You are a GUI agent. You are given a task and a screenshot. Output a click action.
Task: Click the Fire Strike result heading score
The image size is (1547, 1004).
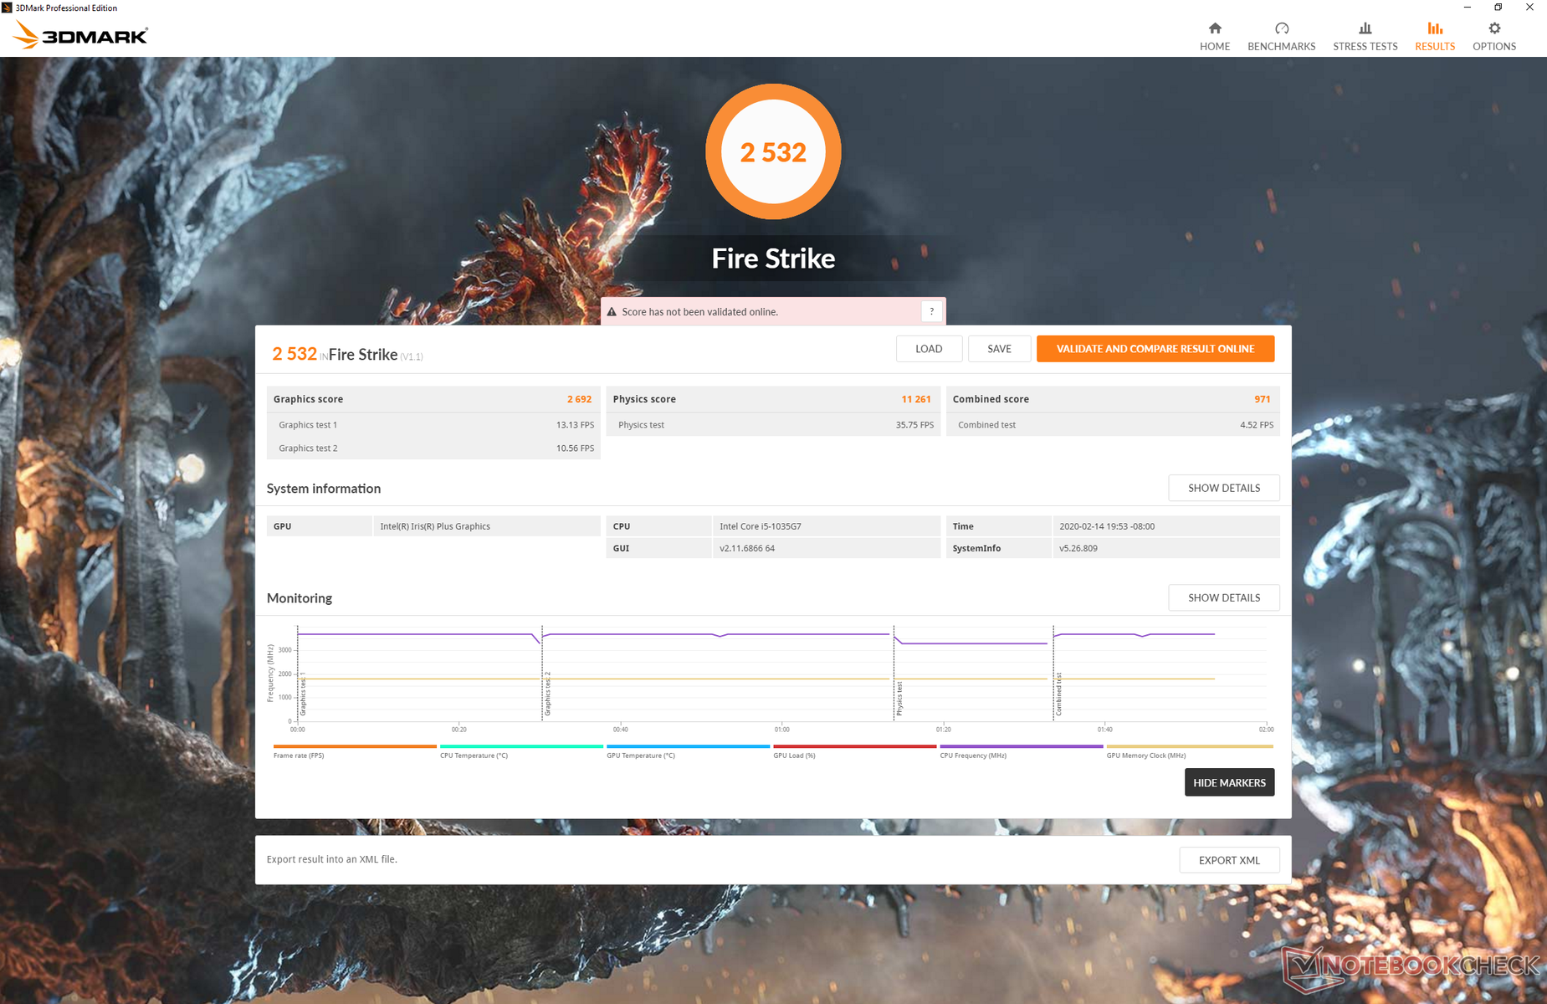pyautogui.click(x=295, y=354)
